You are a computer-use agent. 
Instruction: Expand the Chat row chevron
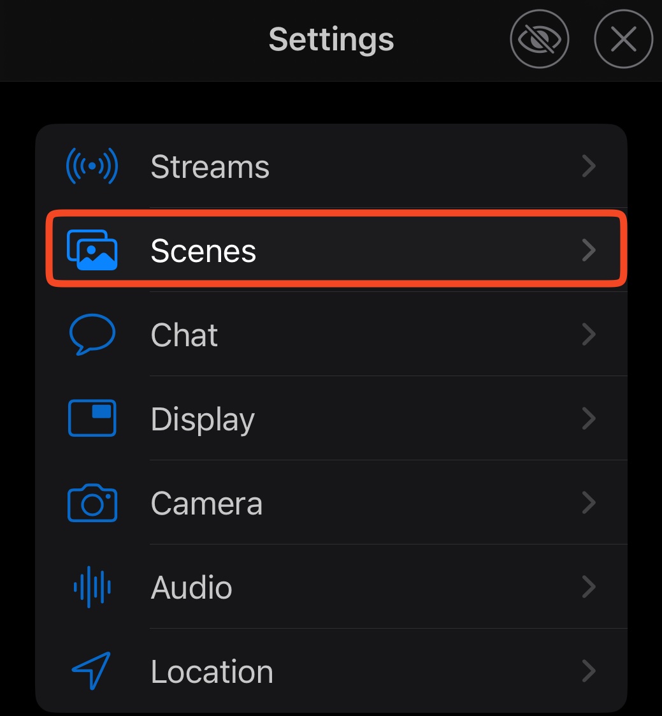point(589,334)
